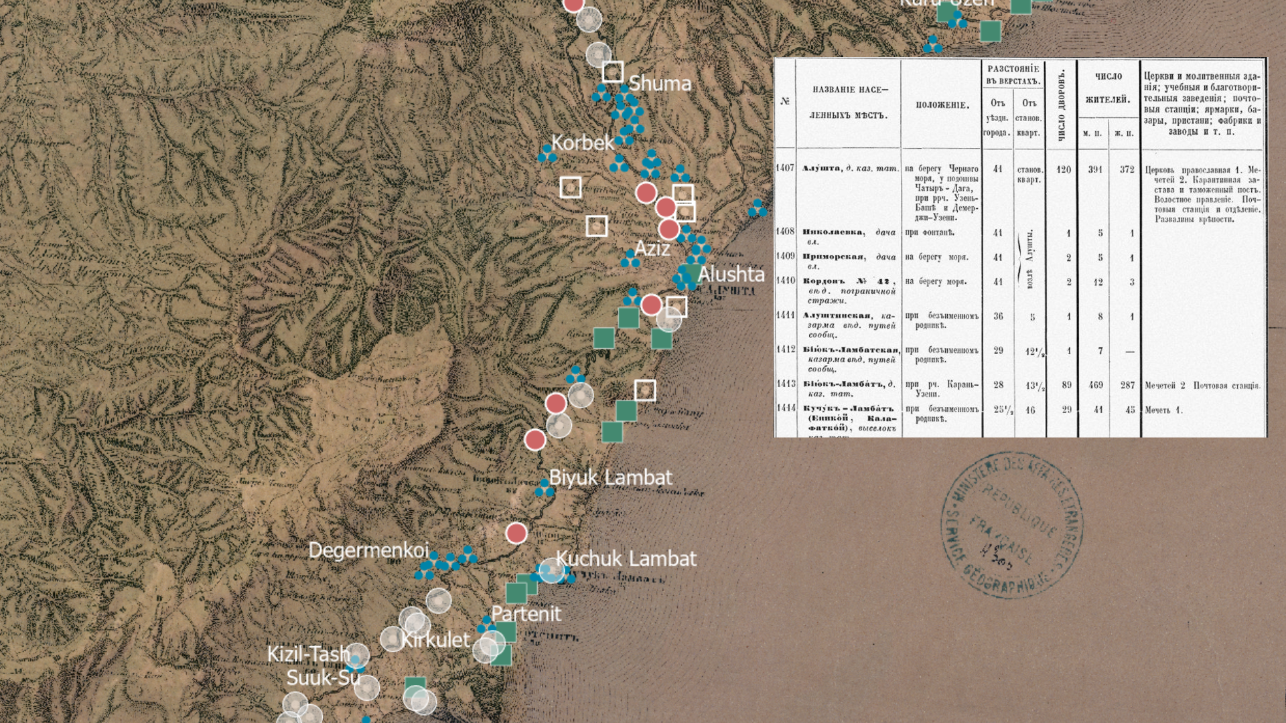
Task: Click the Ministère des Affaires Étrangères stamp
Action: (x=1011, y=526)
